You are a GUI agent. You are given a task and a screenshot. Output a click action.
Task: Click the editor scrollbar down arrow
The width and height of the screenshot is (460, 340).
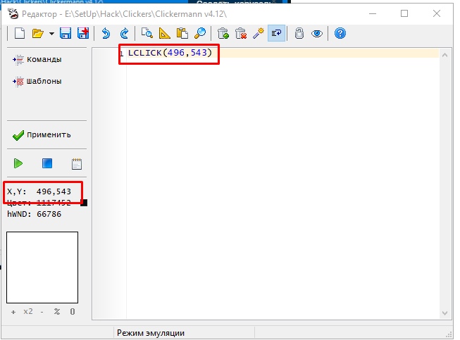[x=445, y=313]
